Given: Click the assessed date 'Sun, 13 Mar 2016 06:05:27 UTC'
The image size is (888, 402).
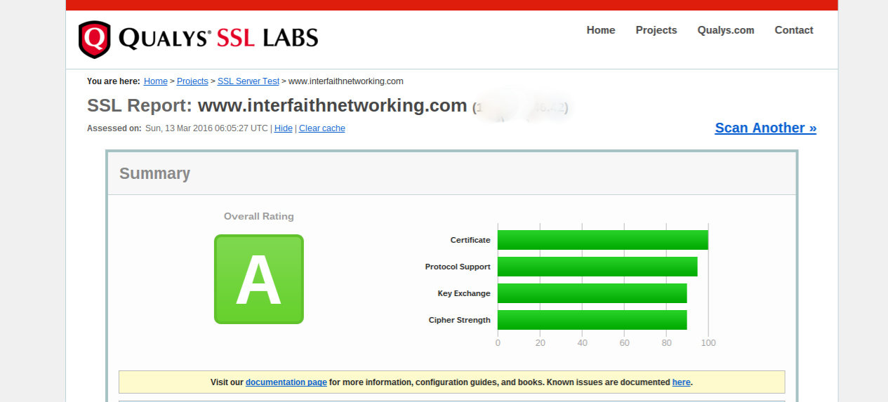Looking at the screenshot, I should click(x=206, y=128).
